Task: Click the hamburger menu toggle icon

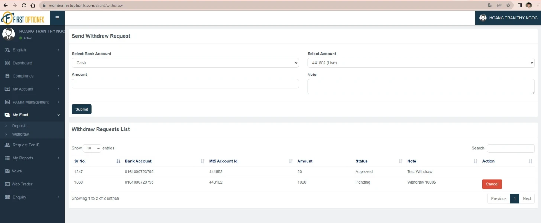Action: (57, 18)
